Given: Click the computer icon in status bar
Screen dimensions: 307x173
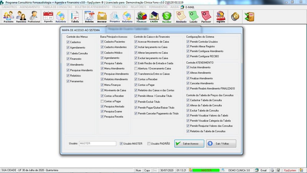Looking at the screenshot, I should tap(278, 170).
